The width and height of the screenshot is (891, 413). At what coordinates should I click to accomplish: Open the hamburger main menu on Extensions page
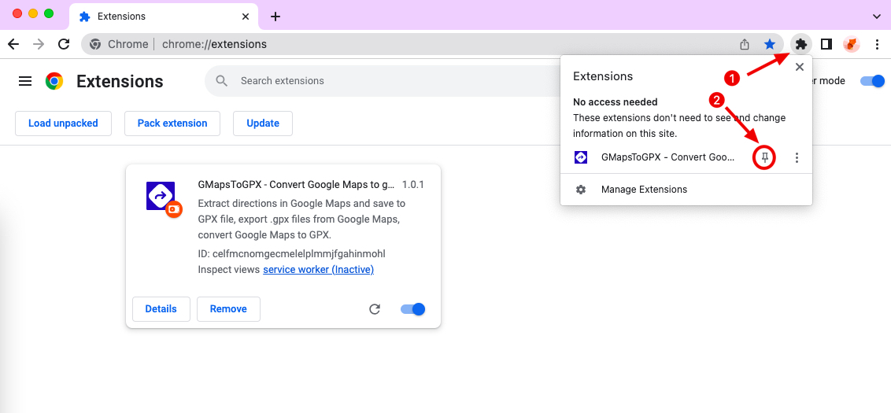pos(25,81)
